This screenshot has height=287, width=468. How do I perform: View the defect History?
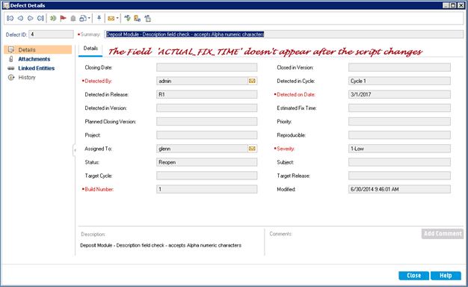(27, 78)
